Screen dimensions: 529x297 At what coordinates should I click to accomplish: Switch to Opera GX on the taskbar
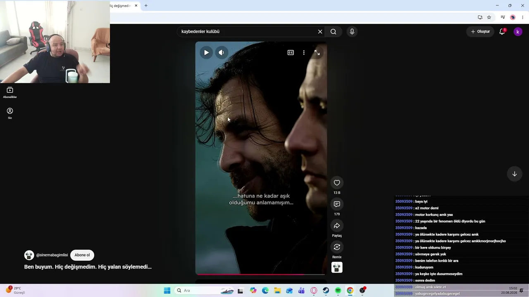[x=314, y=290]
